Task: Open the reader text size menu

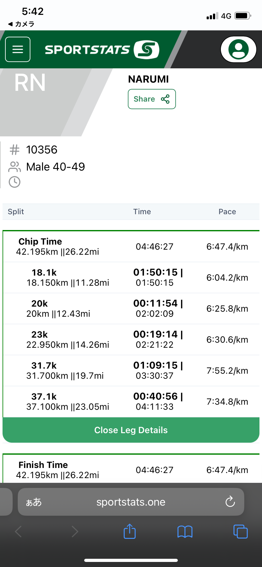Action: tap(34, 502)
